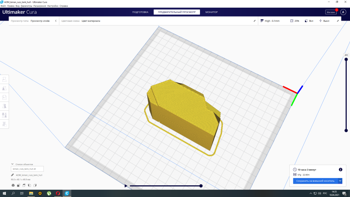Screen dimensions: 350x197
Task: Select the top view cube icon
Action: [24, 185]
